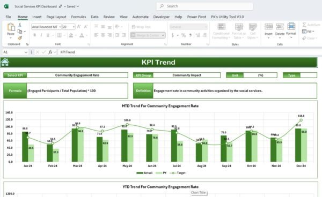Toggle Underline formatting

[48, 35]
